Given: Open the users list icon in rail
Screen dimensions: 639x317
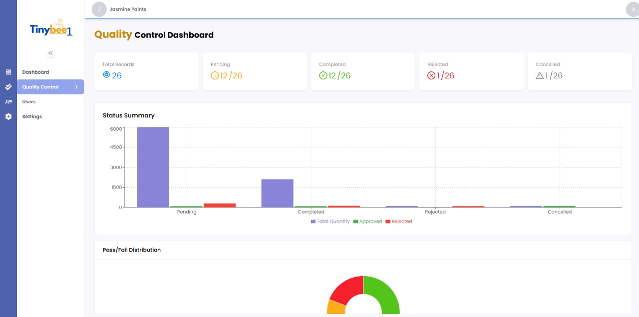Looking at the screenshot, I should 8,102.
